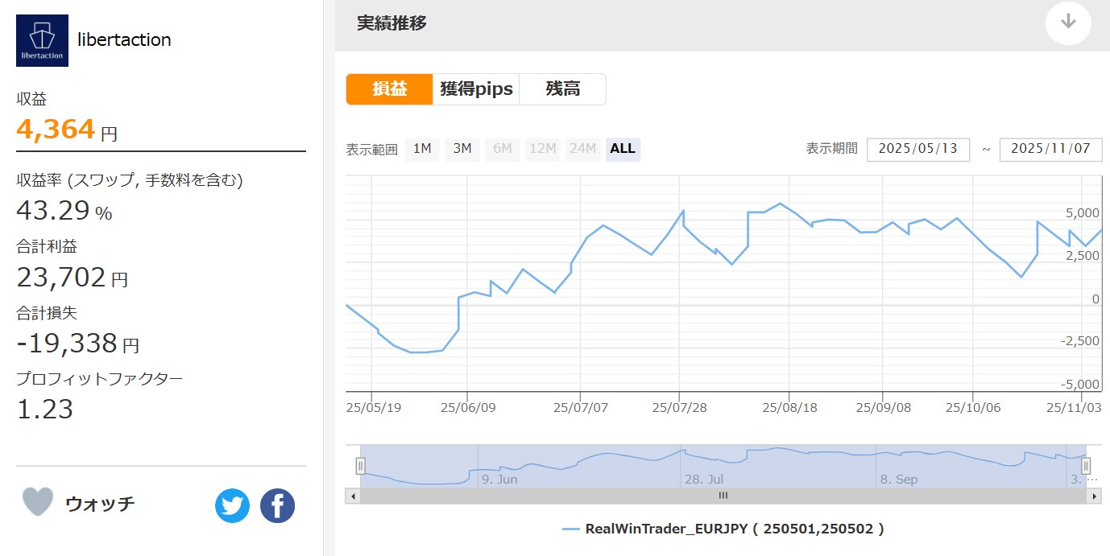Image resolution: width=1110 pixels, height=556 pixels.
Task: Click the libertaction developer name link
Action: 124,40
